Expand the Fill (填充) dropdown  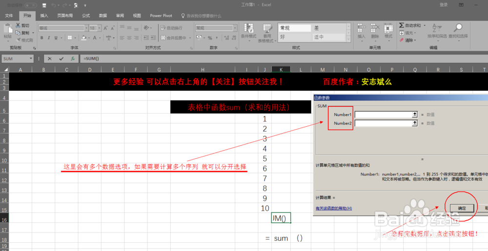coord(415,33)
